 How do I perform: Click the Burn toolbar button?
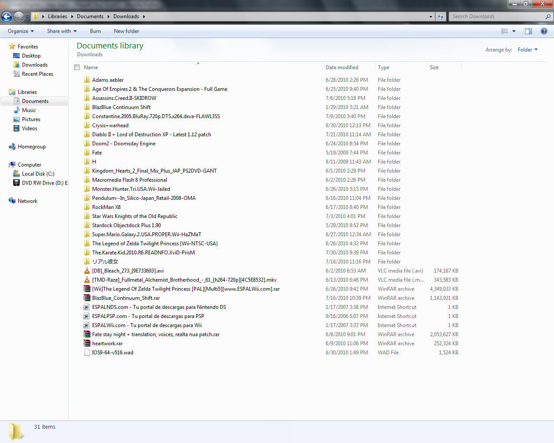click(95, 31)
